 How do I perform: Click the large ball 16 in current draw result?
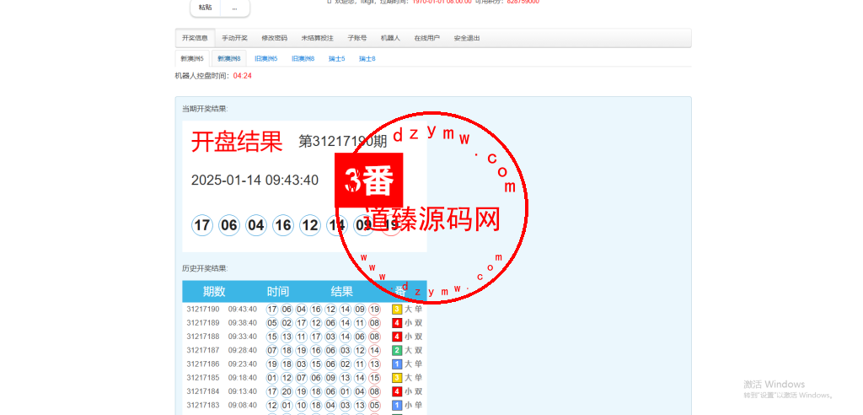pyautogui.click(x=283, y=225)
